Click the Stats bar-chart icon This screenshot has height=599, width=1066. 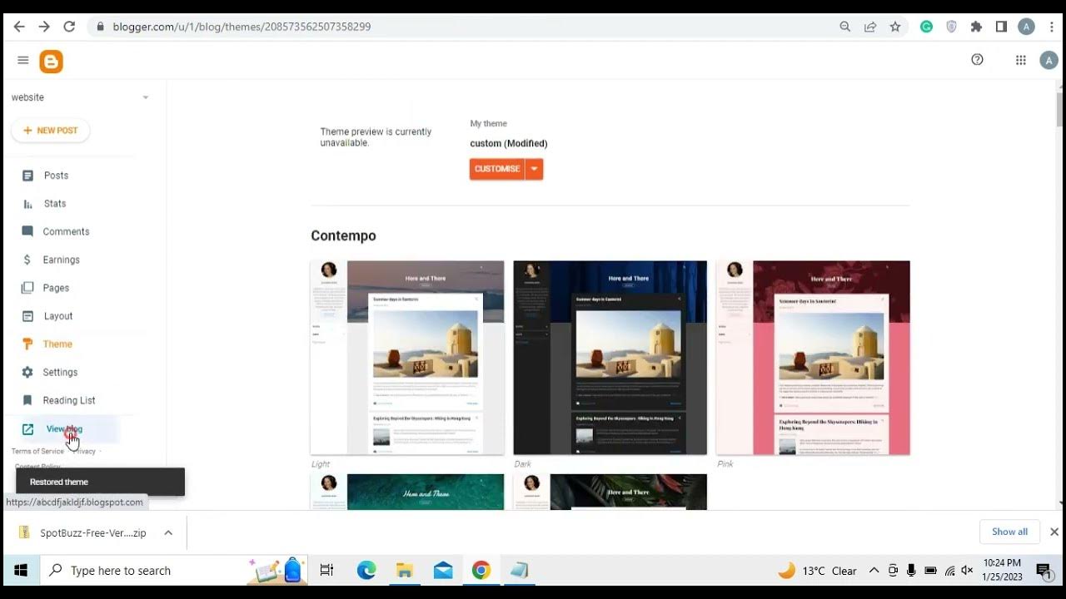coord(27,204)
